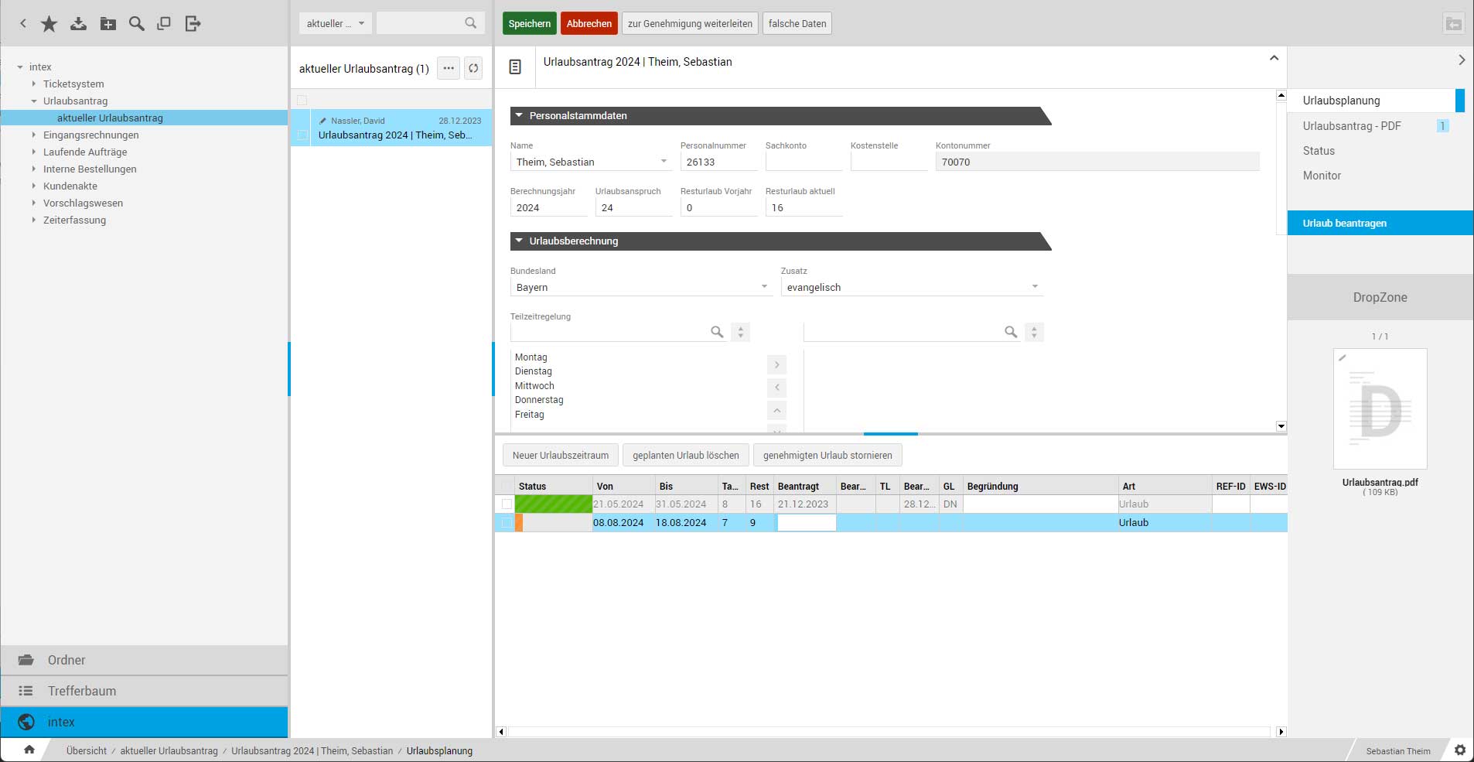
Task: Click the vertical scrollbar down arrow in form
Action: pos(1281,426)
